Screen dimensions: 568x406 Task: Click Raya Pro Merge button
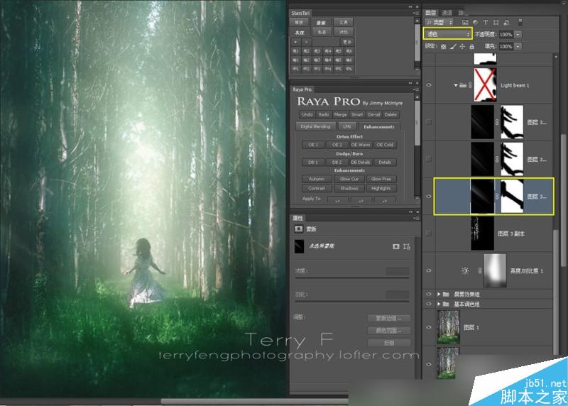click(x=340, y=114)
